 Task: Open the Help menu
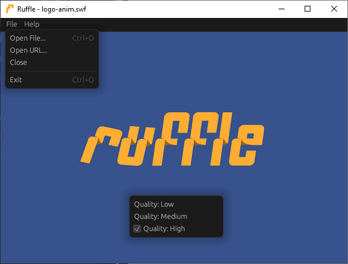point(32,24)
